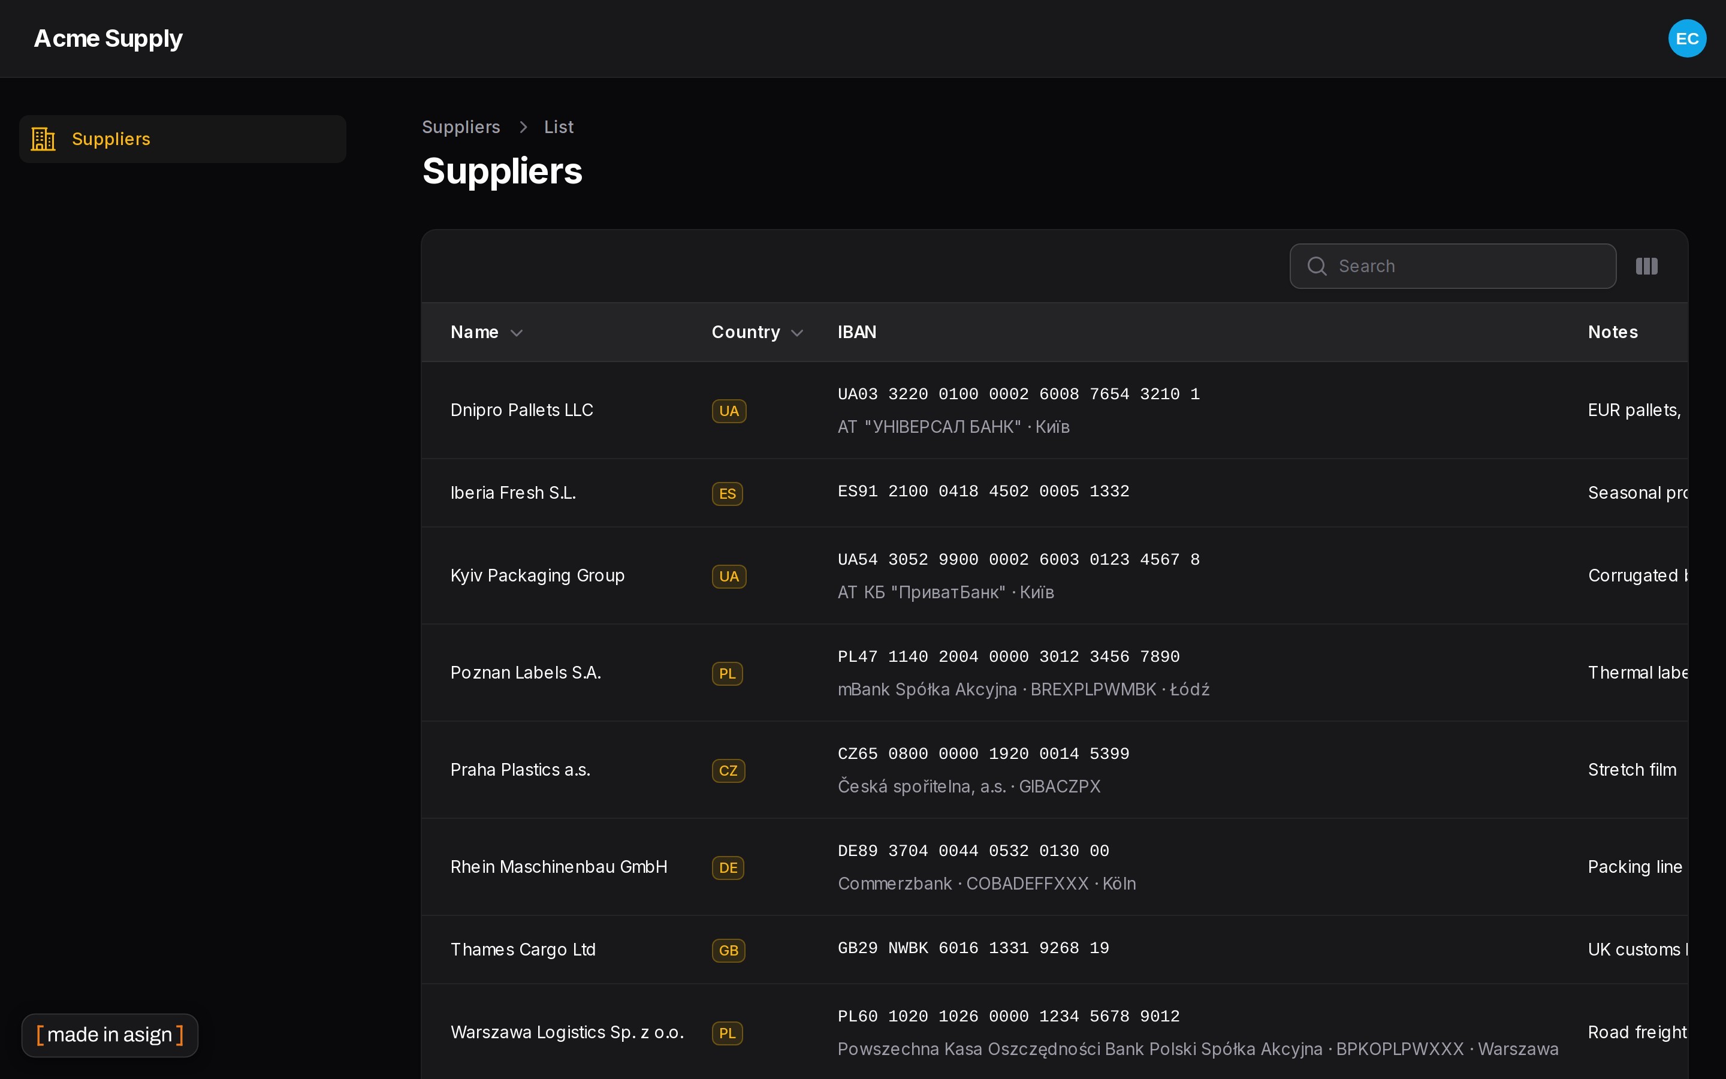The width and height of the screenshot is (1726, 1079).
Task: Select Warszawa Logistics Sp. z o.o. name
Action: click(x=567, y=1033)
